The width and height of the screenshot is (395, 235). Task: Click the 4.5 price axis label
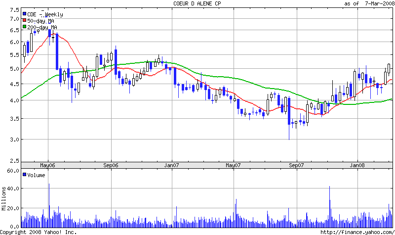(x=14, y=84)
